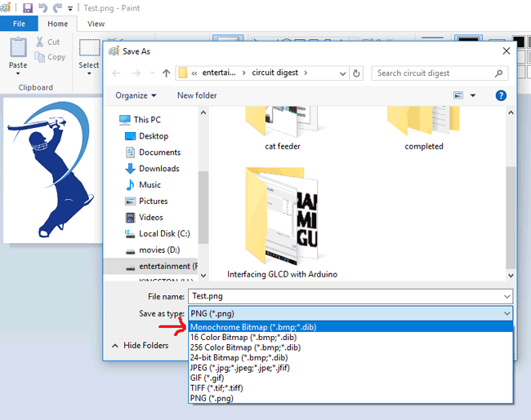Select the completed folder
Screen dimensions: 531x420
(424, 129)
